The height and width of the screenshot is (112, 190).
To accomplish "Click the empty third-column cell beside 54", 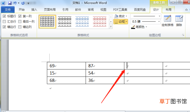I will coord(143,73).
